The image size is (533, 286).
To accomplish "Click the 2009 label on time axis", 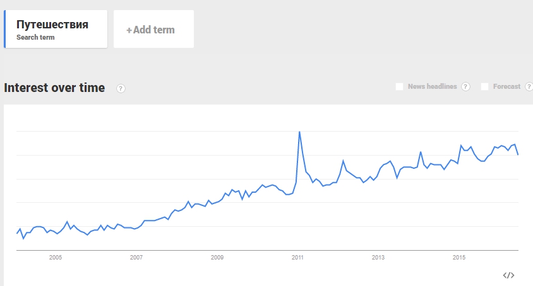I will [x=217, y=258].
